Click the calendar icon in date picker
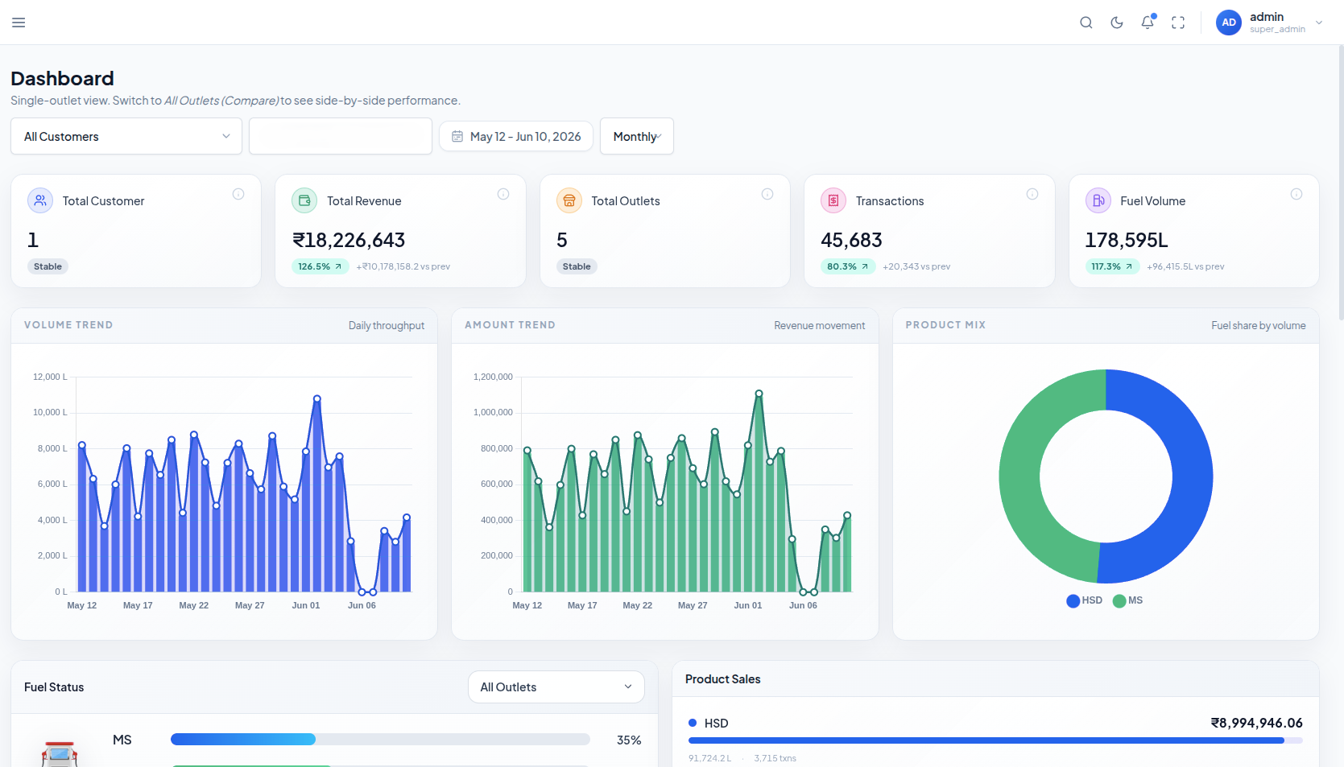1344x767 pixels. tap(457, 137)
